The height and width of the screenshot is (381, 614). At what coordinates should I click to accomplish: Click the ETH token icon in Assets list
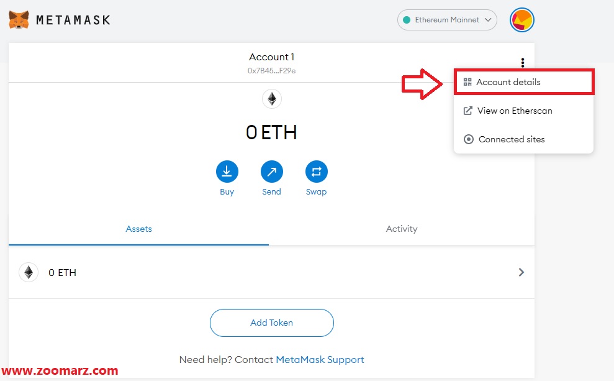pyautogui.click(x=29, y=272)
